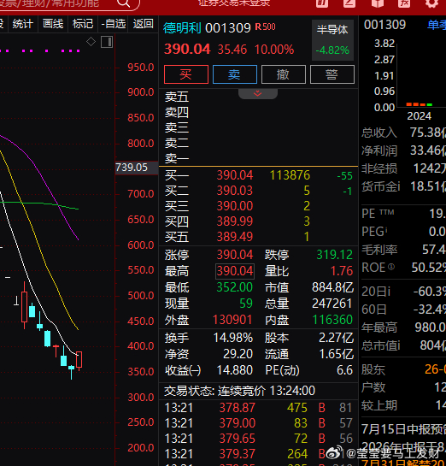
Task: Click the 净利润 row in right panel
Action: (x=403, y=150)
